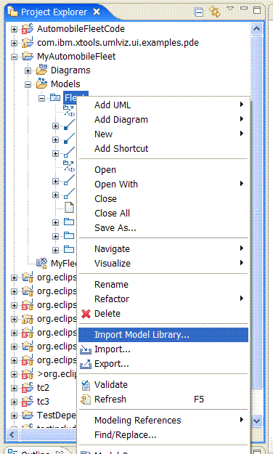The height and width of the screenshot is (454, 273).
Task: Click the TestDepe project folder icon
Action: [28, 416]
